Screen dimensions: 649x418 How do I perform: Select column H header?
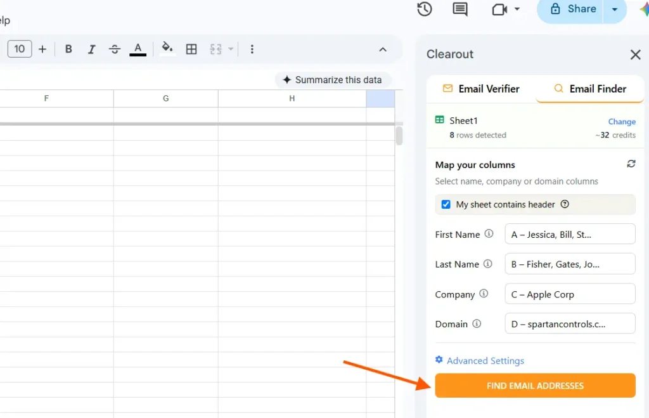tap(292, 98)
